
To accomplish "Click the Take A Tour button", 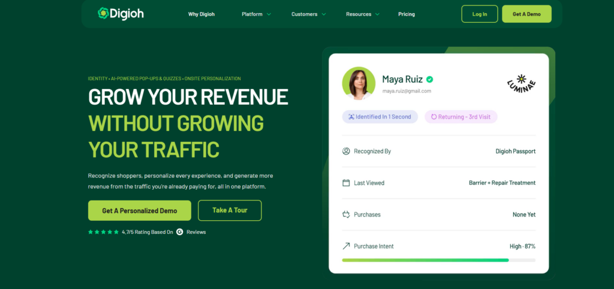I will (230, 210).
